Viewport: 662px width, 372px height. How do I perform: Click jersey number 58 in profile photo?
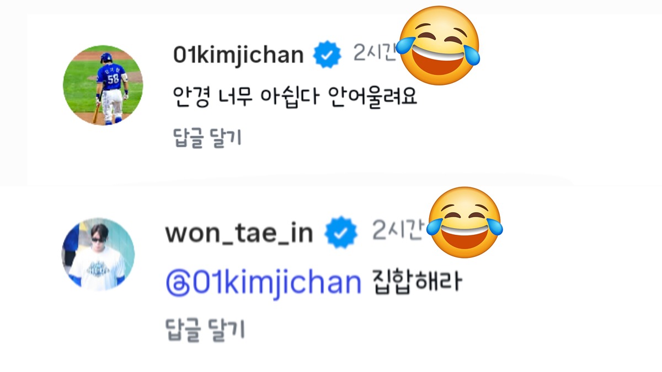point(113,79)
